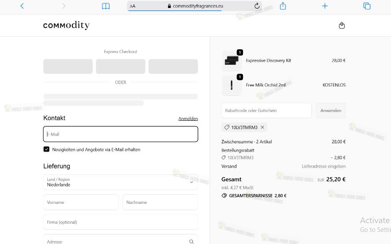Click the inkl. 4,37 € MwSt text

237,188
